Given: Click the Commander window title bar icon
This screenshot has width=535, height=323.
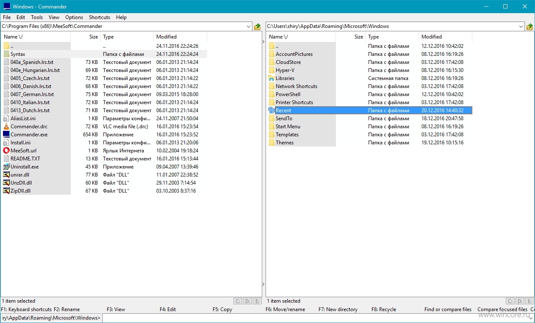Looking at the screenshot, I should 6,7.
